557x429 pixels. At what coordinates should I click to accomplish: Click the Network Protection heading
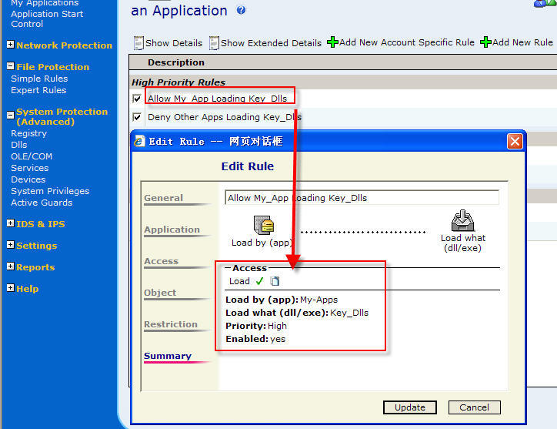click(65, 45)
